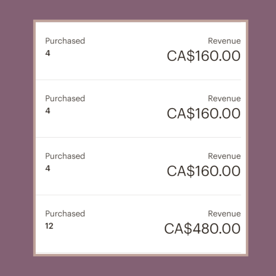Select the first row's CA$160.00 revenue amount
This screenshot has height=276, width=276.
coord(203,56)
